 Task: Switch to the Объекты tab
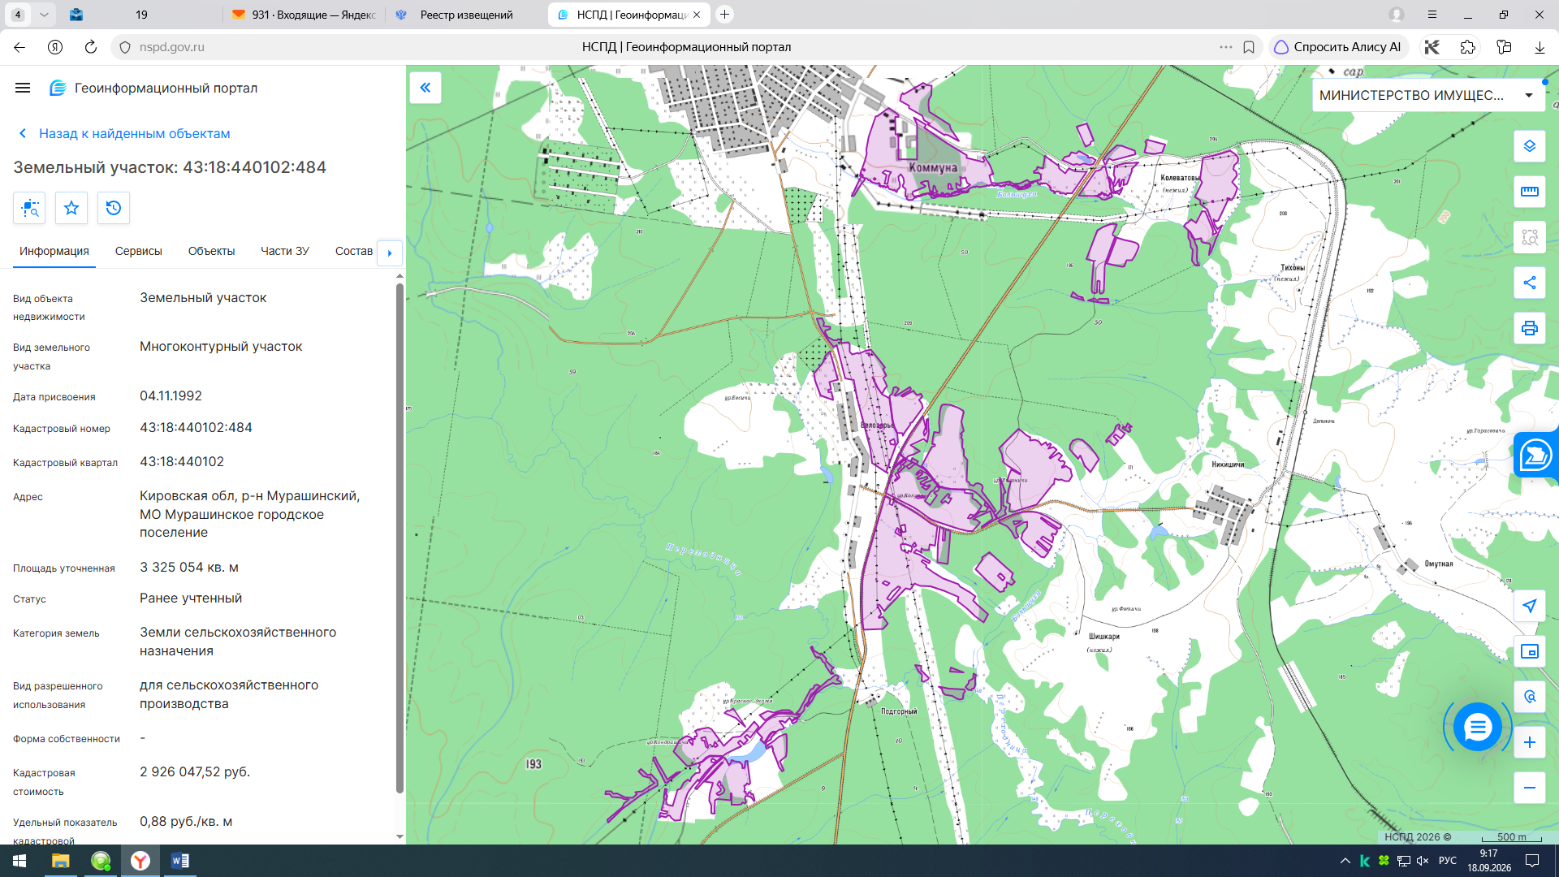click(x=211, y=252)
